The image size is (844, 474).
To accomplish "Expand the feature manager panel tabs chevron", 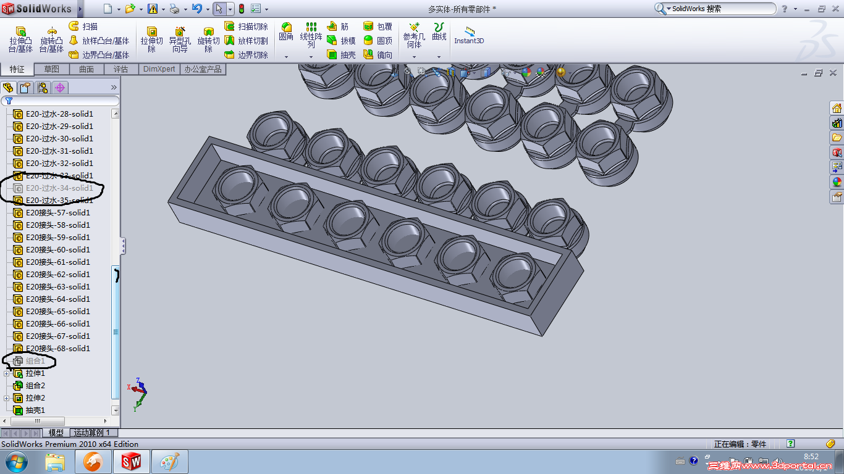I will point(114,88).
